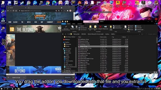Open Windows Start button on taskbar
Screen dimensions: 161x90
[x=2, y=89]
